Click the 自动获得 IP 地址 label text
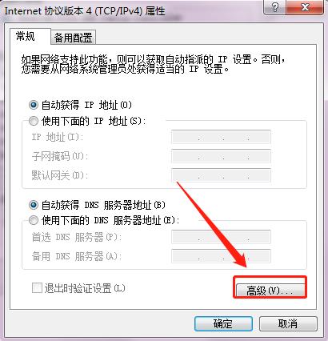The image size is (328, 341). click(x=86, y=105)
